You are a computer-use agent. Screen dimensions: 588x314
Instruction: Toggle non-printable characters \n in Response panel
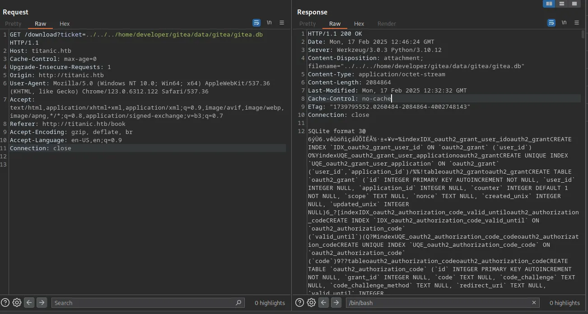(x=564, y=23)
